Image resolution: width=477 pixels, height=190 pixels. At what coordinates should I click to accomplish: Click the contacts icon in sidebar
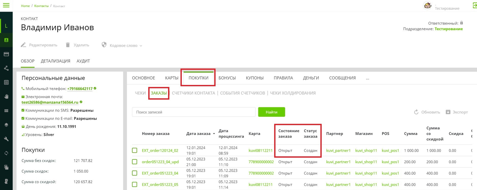(x=6, y=40)
